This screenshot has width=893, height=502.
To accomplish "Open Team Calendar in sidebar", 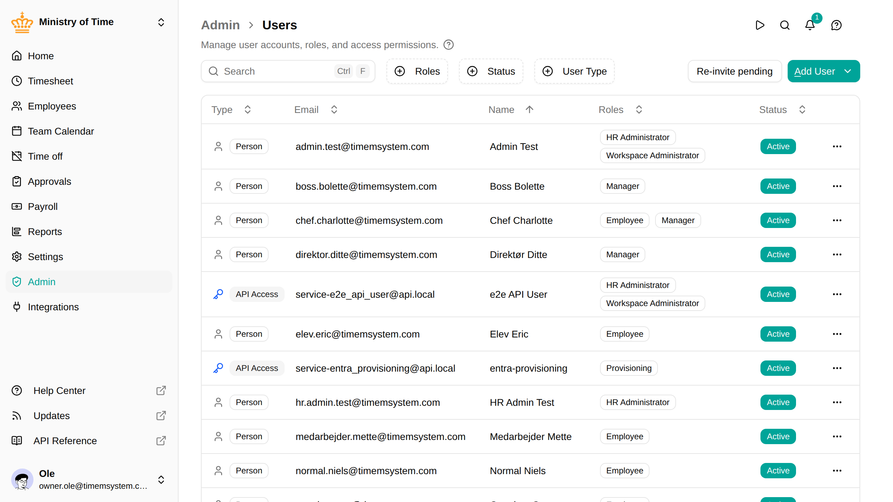I will tap(89, 131).
